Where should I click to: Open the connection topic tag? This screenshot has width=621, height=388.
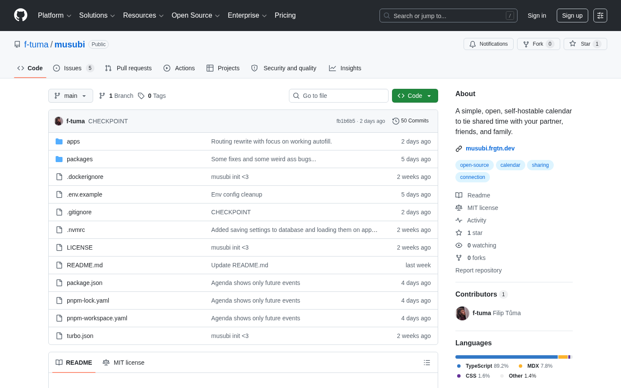click(472, 177)
